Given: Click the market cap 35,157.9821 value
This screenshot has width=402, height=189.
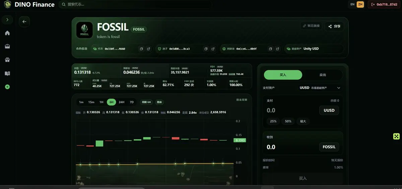Looking at the screenshot, I should point(180,72).
